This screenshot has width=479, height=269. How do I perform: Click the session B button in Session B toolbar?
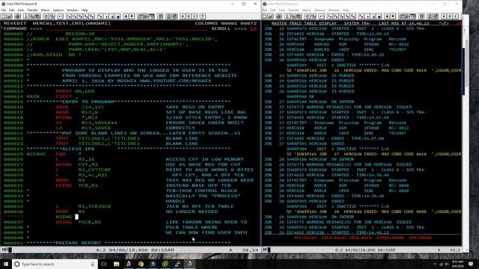point(189,16)
